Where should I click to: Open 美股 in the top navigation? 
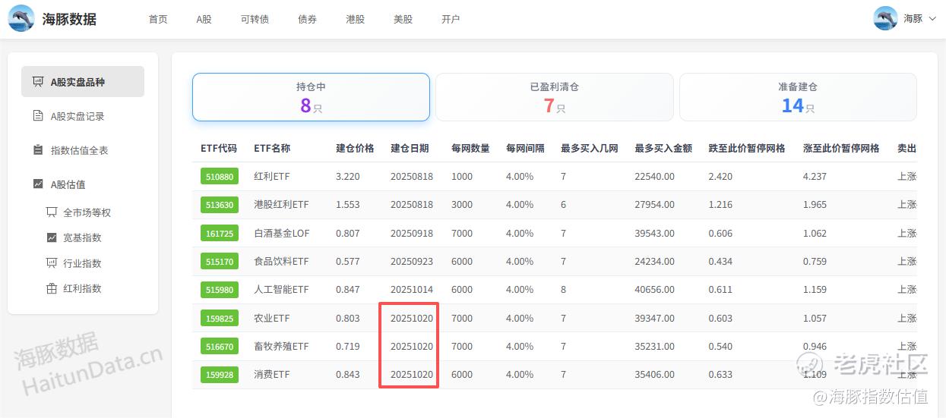coord(403,19)
